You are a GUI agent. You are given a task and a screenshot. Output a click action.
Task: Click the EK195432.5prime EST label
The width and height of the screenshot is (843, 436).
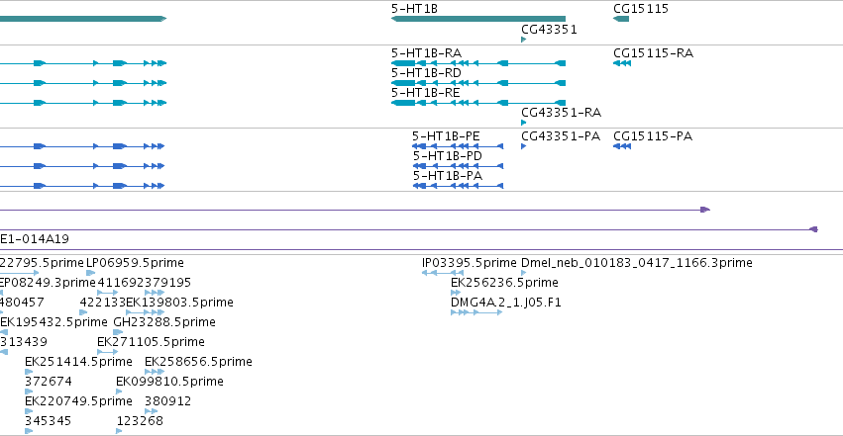point(53,322)
